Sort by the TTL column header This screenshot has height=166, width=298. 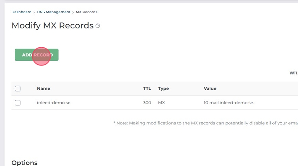(147, 89)
